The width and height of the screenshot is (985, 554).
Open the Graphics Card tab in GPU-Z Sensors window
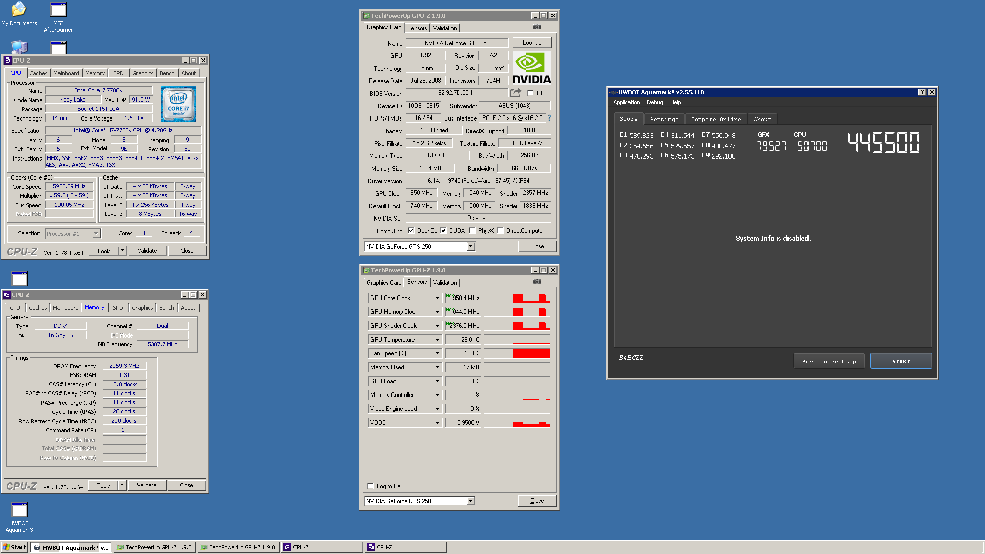(384, 283)
